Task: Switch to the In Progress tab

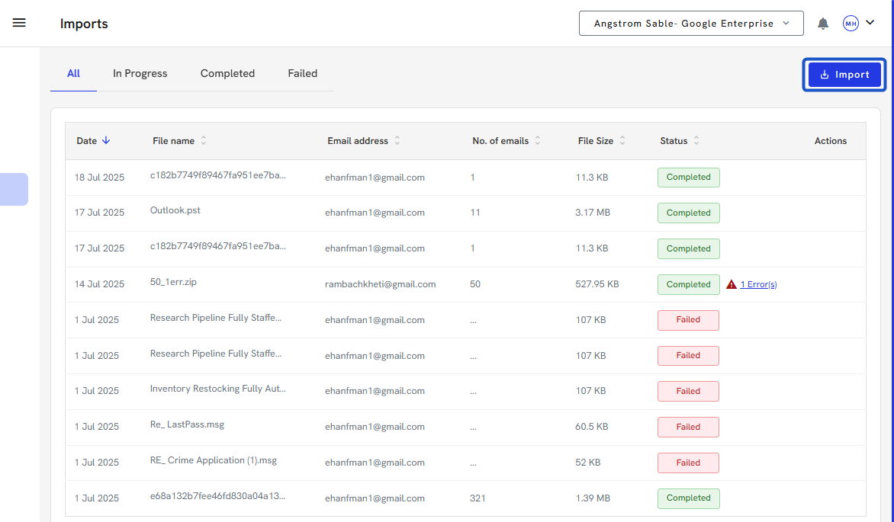Action: [x=140, y=74]
